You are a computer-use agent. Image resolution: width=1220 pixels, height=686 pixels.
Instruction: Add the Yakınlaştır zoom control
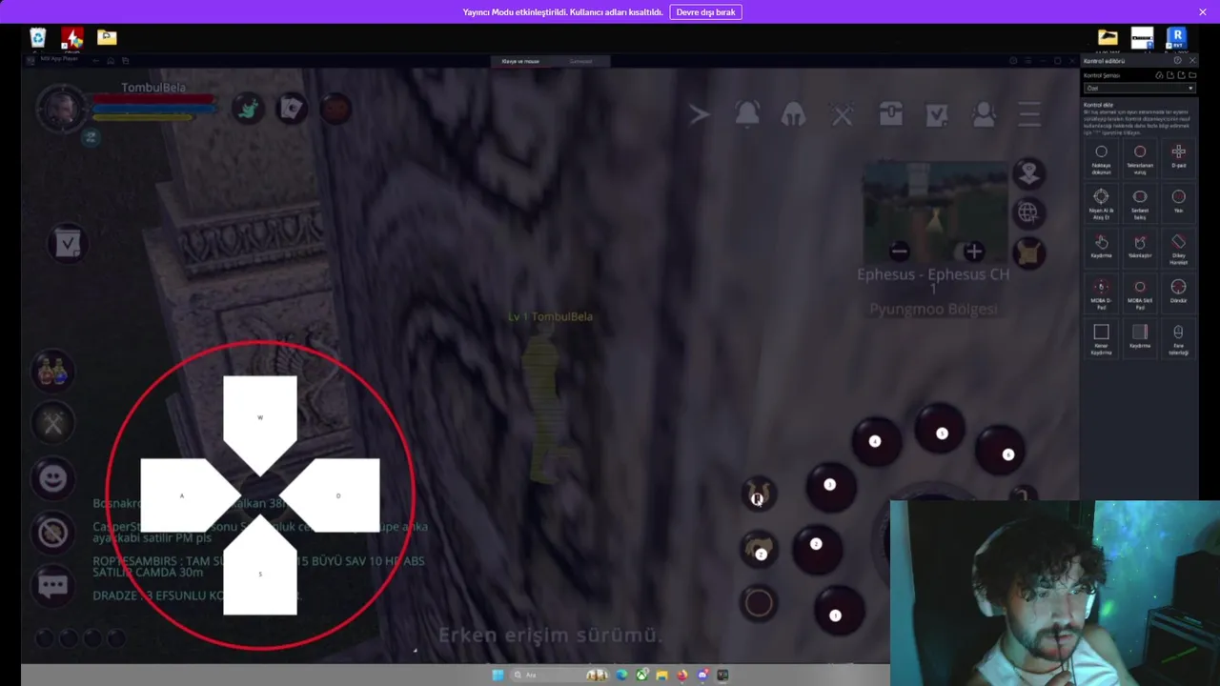click(x=1140, y=248)
